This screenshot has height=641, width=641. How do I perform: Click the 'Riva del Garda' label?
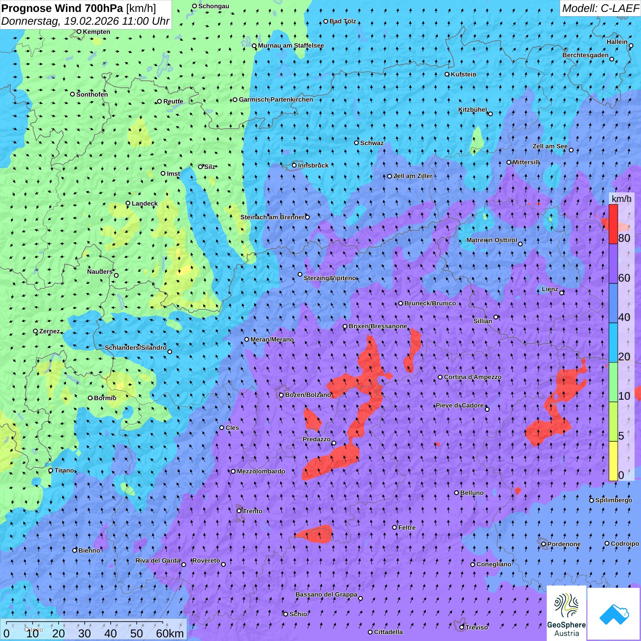click(158, 560)
